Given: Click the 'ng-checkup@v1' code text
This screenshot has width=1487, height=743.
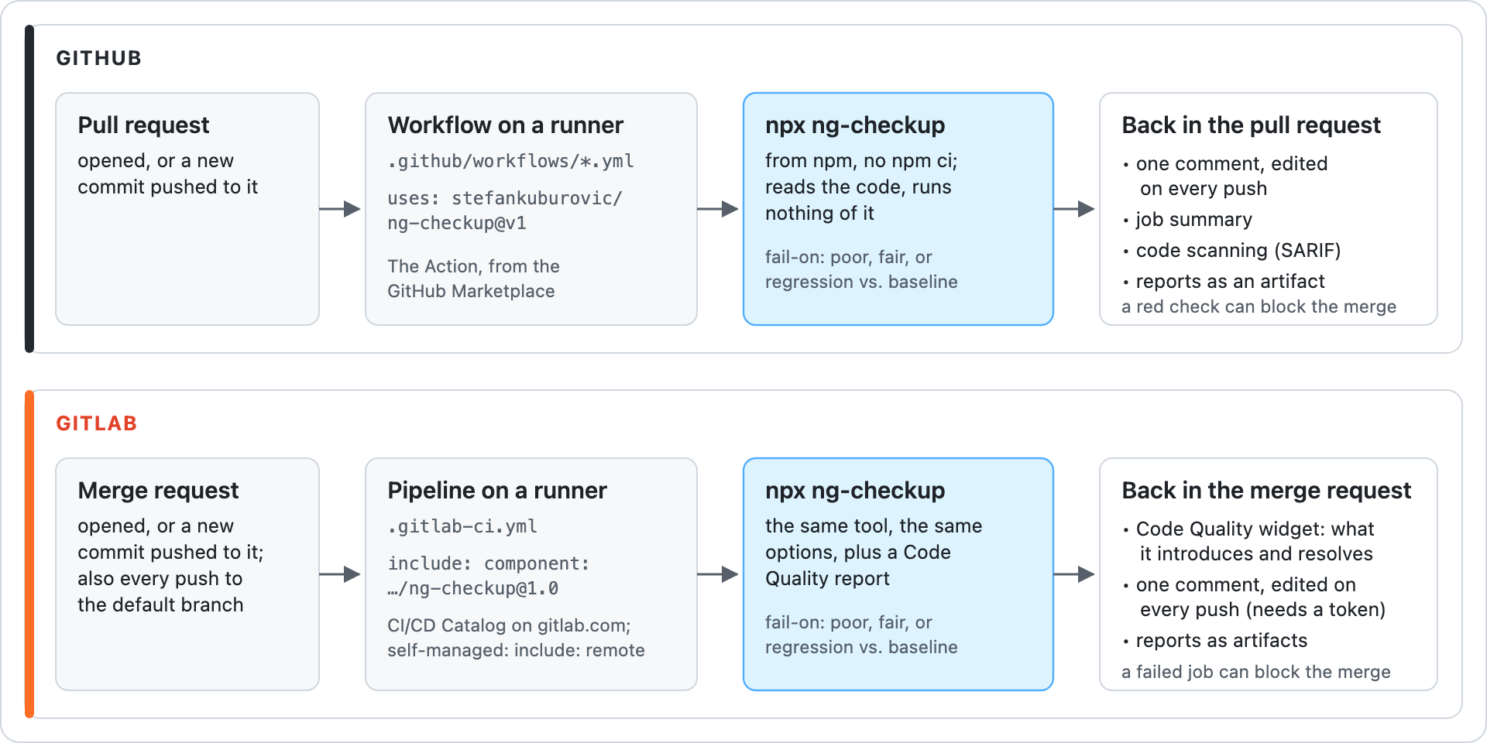Looking at the screenshot, I should tap(457, 224).
